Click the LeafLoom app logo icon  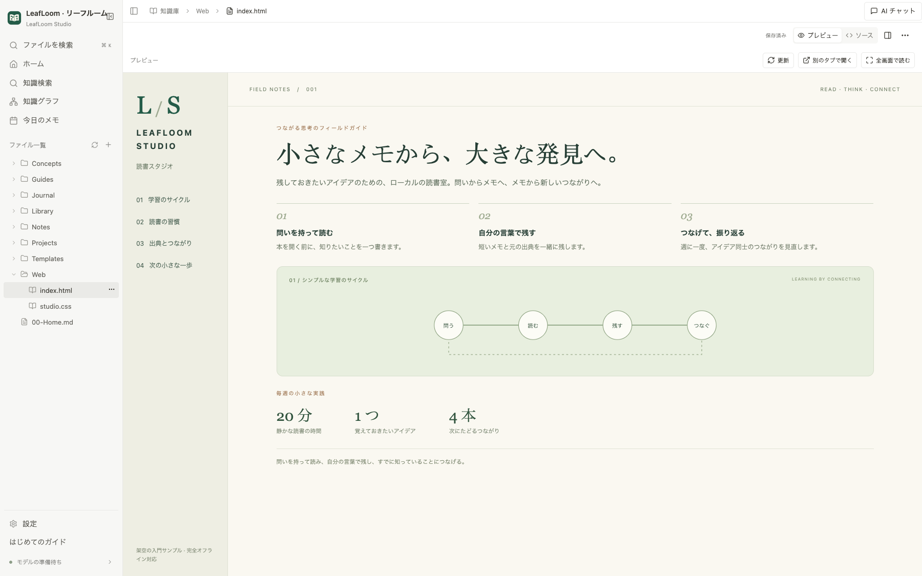[x=14, y=18]
